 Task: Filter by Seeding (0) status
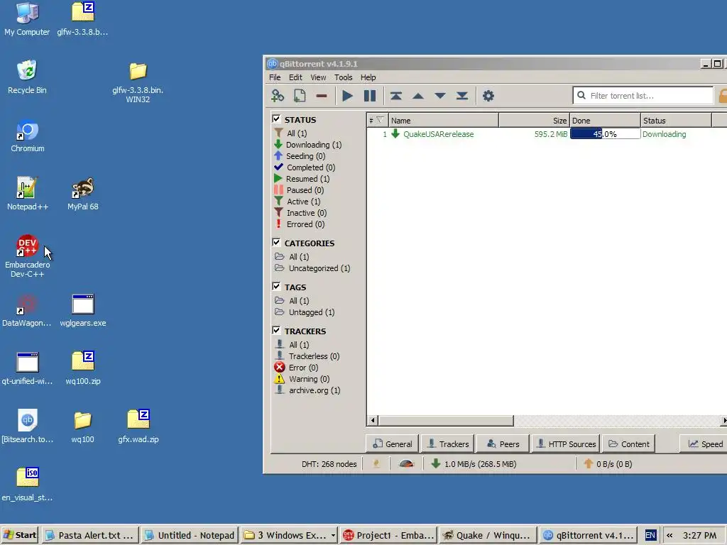(300, 156)
